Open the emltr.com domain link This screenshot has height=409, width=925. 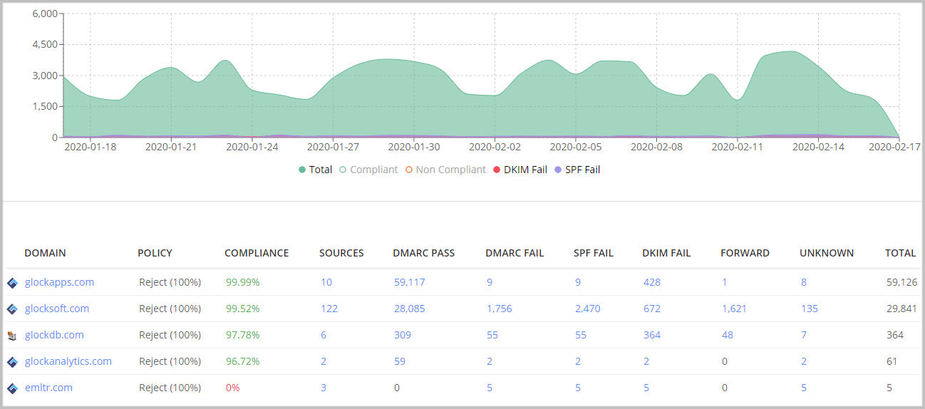[x=48, y=388]
